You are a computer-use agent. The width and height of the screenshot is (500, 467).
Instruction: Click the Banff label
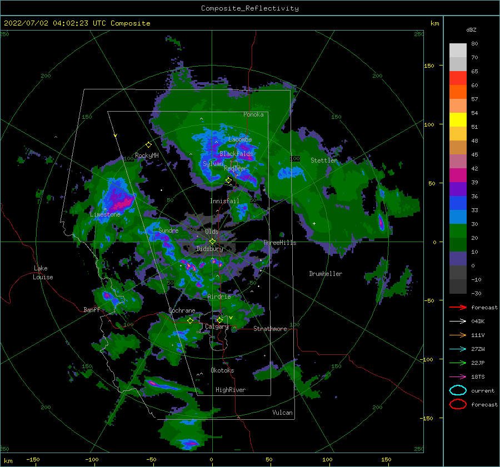[92, 309]
